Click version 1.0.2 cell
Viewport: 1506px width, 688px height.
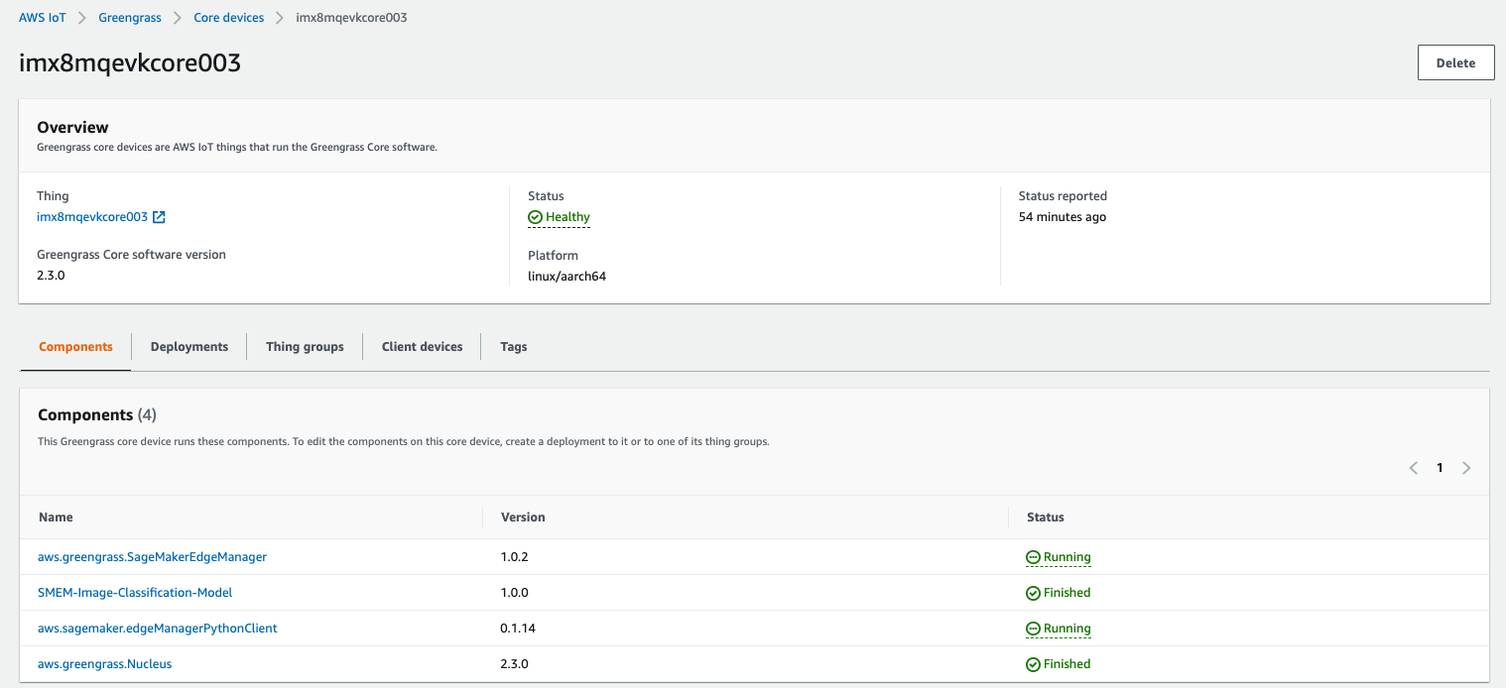[x=515, y=557]
